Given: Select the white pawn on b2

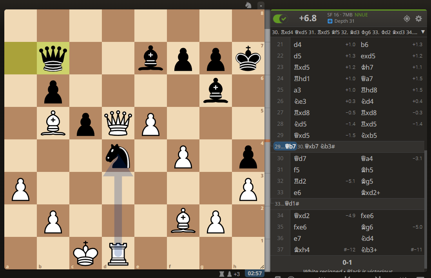Looking at the screenshot, I should (x=53, y=220).
